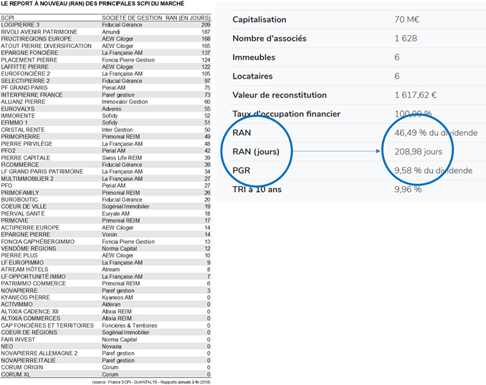This screenshot has width=486, height=385.
Task: Select the 1 617,62 € value
Action: point(416,95)
